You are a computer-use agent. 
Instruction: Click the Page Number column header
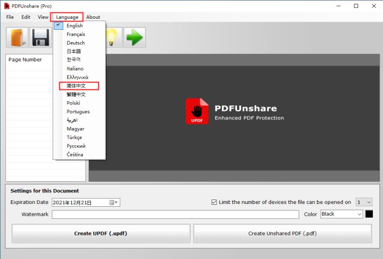tap(25, 59)
